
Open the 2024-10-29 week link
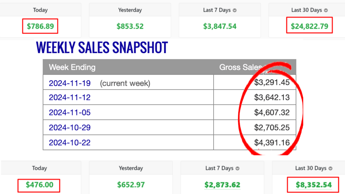tap(70, 127)
